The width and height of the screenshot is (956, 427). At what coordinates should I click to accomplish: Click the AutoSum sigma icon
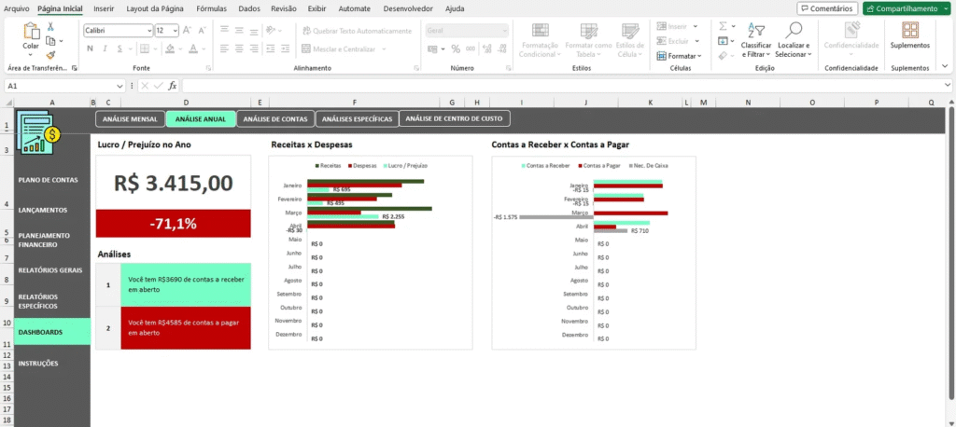[724, 27]
